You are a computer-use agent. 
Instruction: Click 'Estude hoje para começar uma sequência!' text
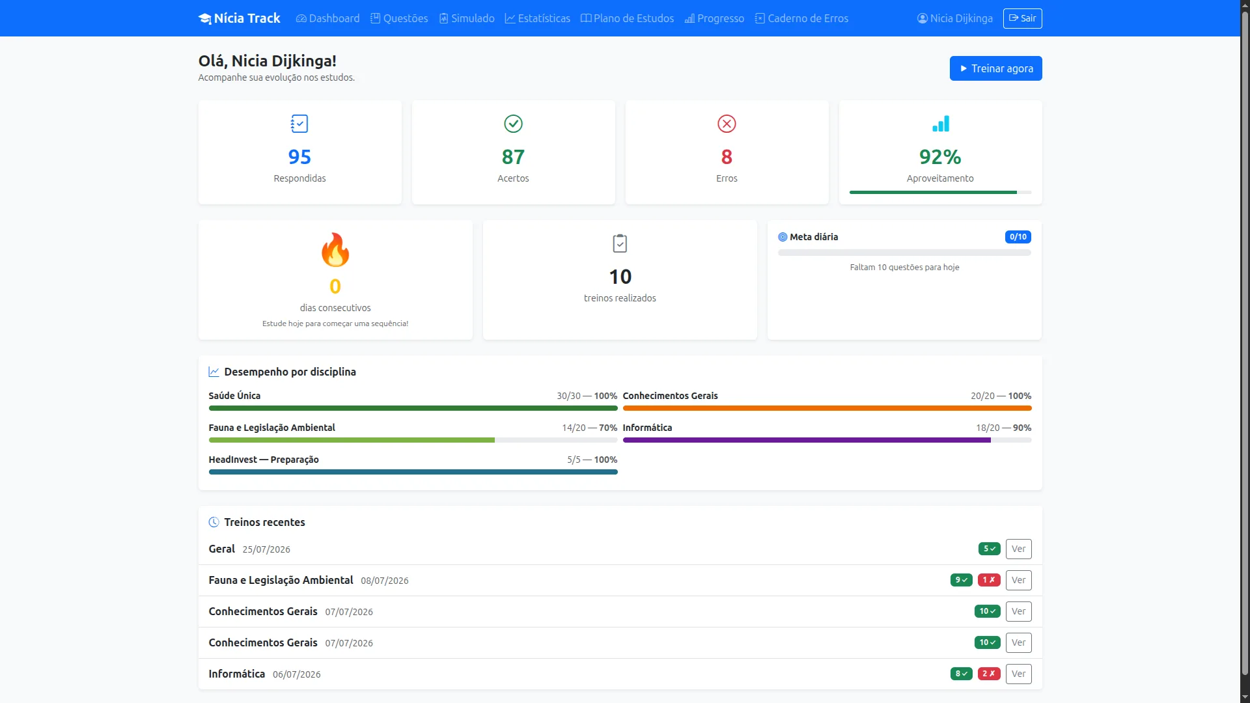coord(335,324)
